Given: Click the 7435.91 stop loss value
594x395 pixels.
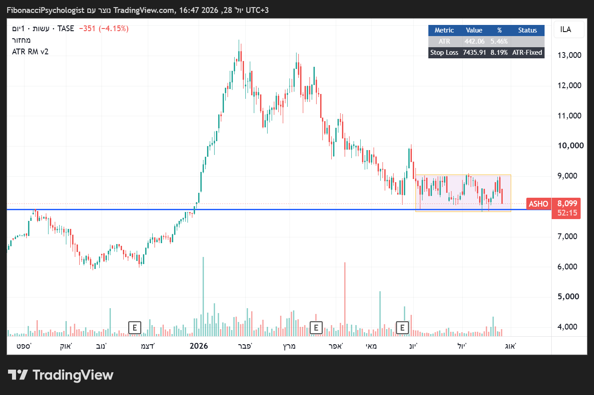Looking at the screenshot, I should (x=474, y=53).
